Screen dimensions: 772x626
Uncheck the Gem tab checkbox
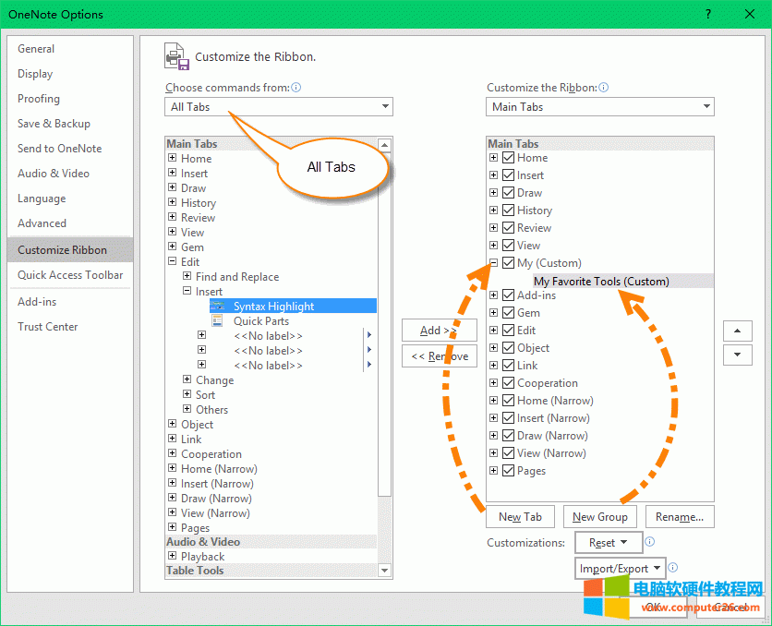508,313
